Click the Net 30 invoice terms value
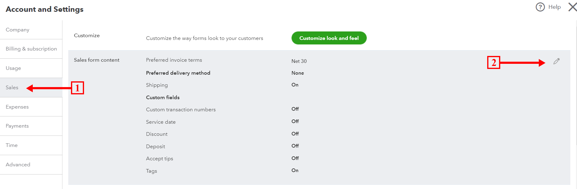The height and width of the screenshot is (189, 577). point(299,61)
